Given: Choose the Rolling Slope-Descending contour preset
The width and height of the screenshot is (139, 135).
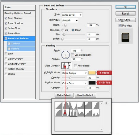Looking at the screenshot, I should (81, 113).
